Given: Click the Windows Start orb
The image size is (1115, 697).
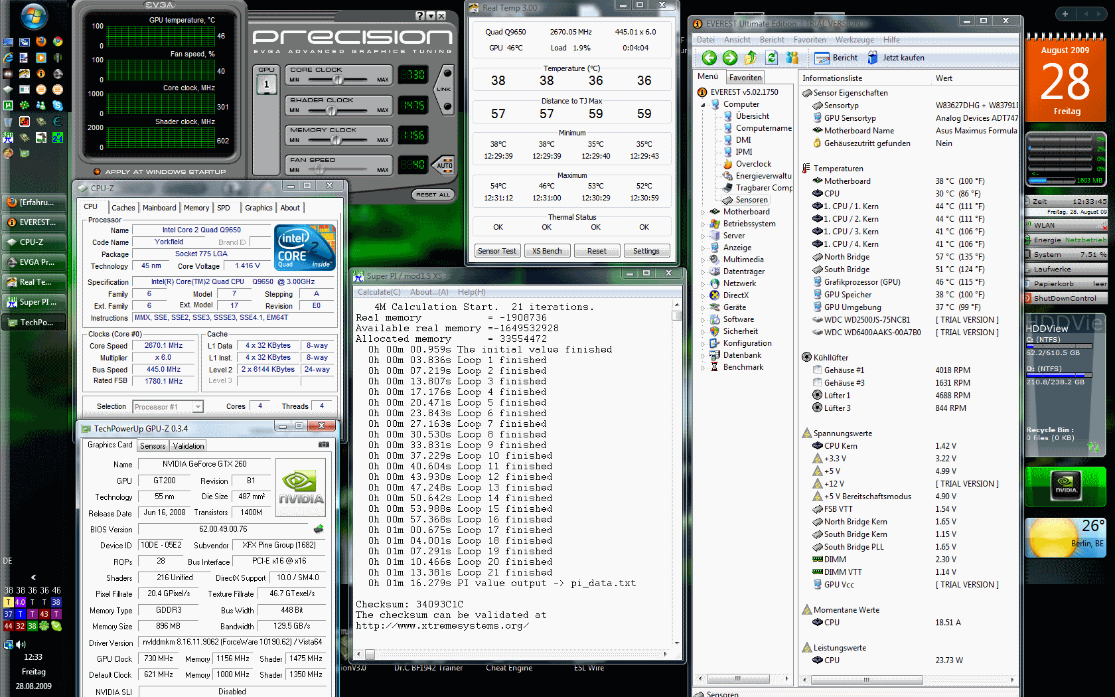Looking at the screenshot, I should (x=33, y=17).
